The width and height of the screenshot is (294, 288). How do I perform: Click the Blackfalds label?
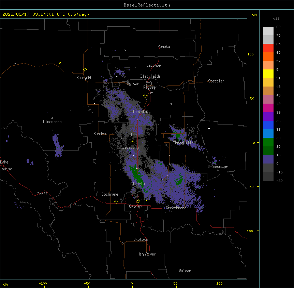coord(150,76)
